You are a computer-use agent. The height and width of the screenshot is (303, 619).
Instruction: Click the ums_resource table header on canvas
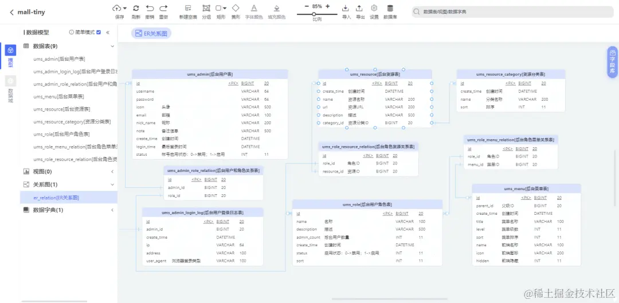[375, 74]
